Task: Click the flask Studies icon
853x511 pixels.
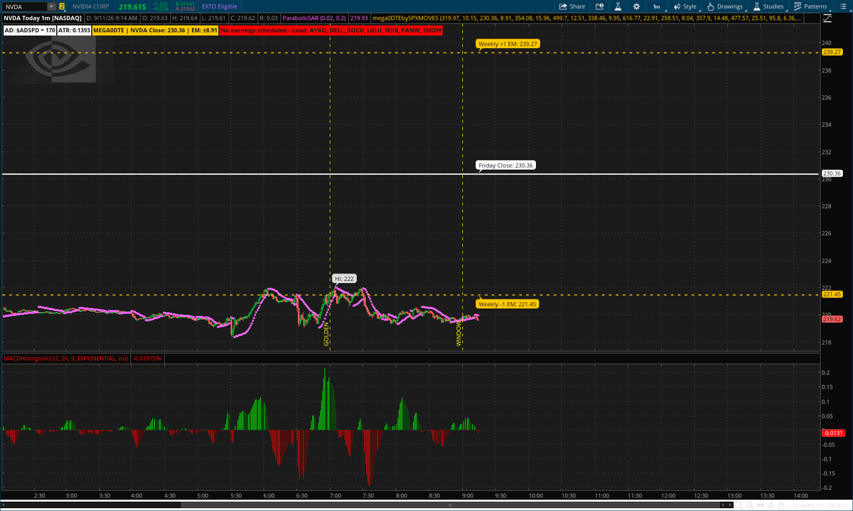Action: [757, 6]
